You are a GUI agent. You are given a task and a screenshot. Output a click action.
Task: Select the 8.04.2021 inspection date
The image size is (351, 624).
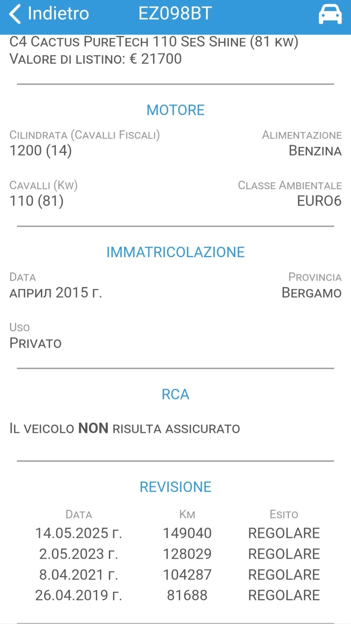point(79,575)
